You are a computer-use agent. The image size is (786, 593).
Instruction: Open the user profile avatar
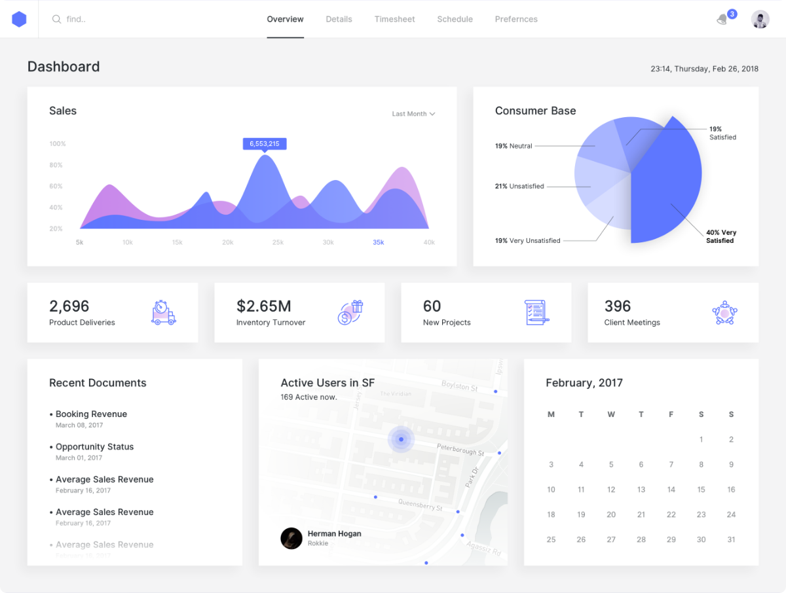(760, 19)
